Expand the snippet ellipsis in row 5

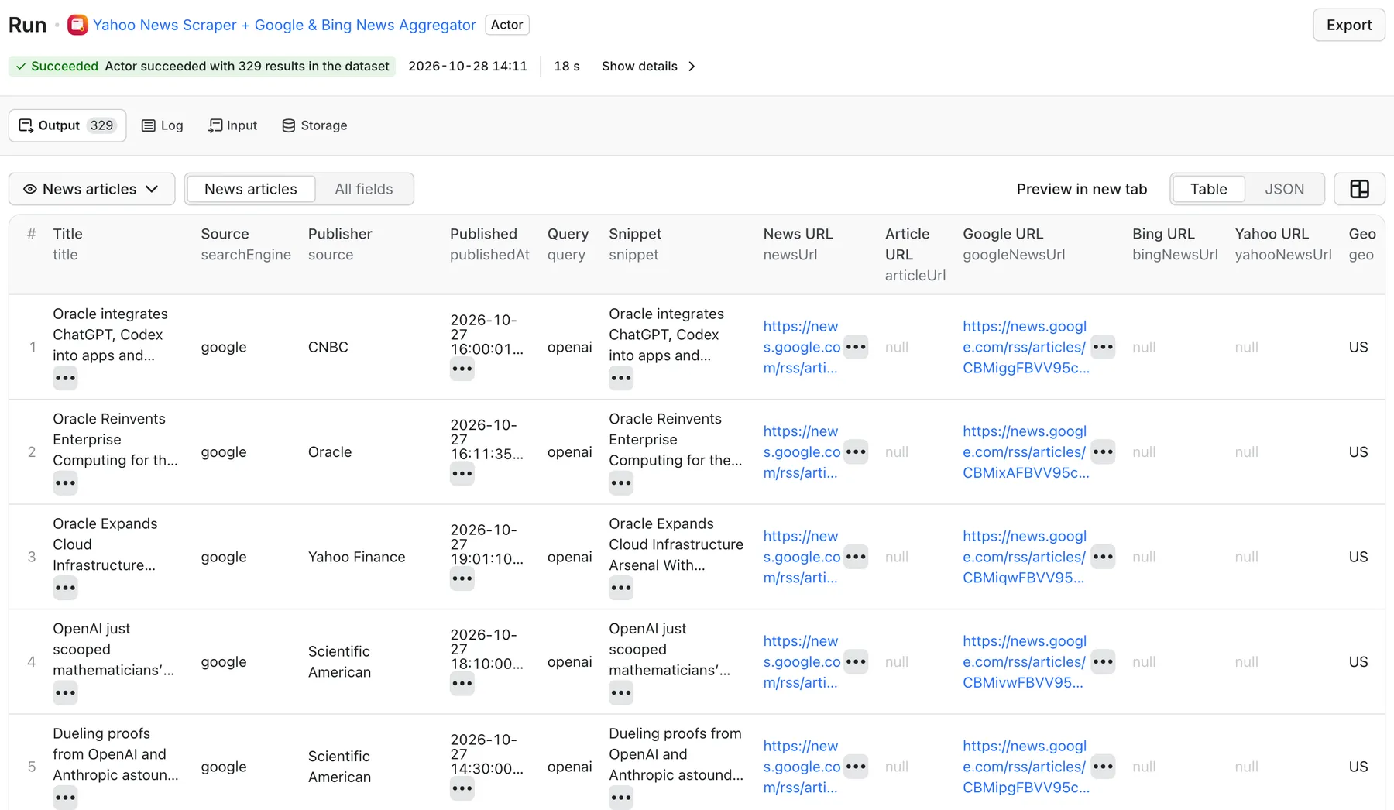click(x=621, y=798)
